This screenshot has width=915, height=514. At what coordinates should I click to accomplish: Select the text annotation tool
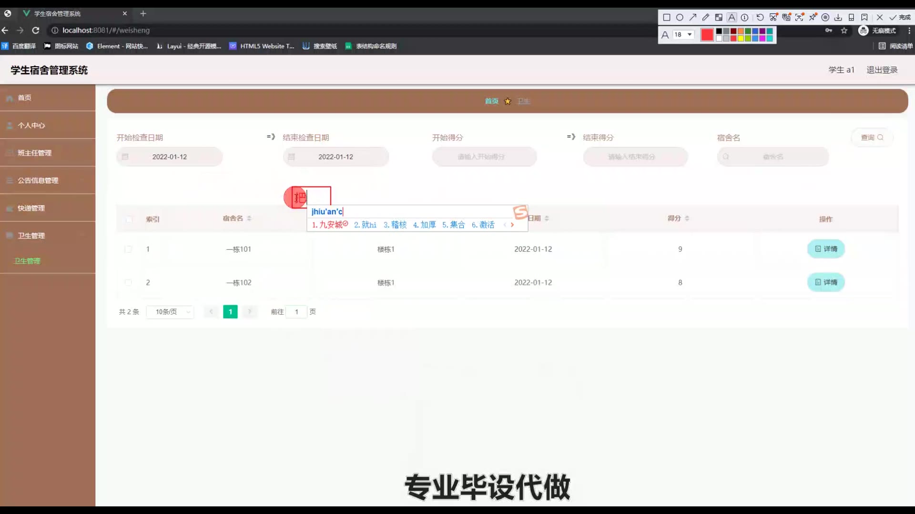(x=732, y=18)
